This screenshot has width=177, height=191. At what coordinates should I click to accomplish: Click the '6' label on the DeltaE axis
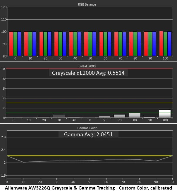click(x=4, y=89)
